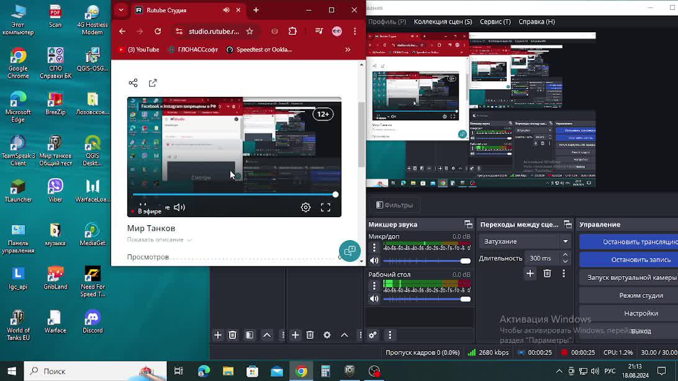Open the Google Chrome desktop shortcut
Screen dimensions: 678x381
[18, 63]
